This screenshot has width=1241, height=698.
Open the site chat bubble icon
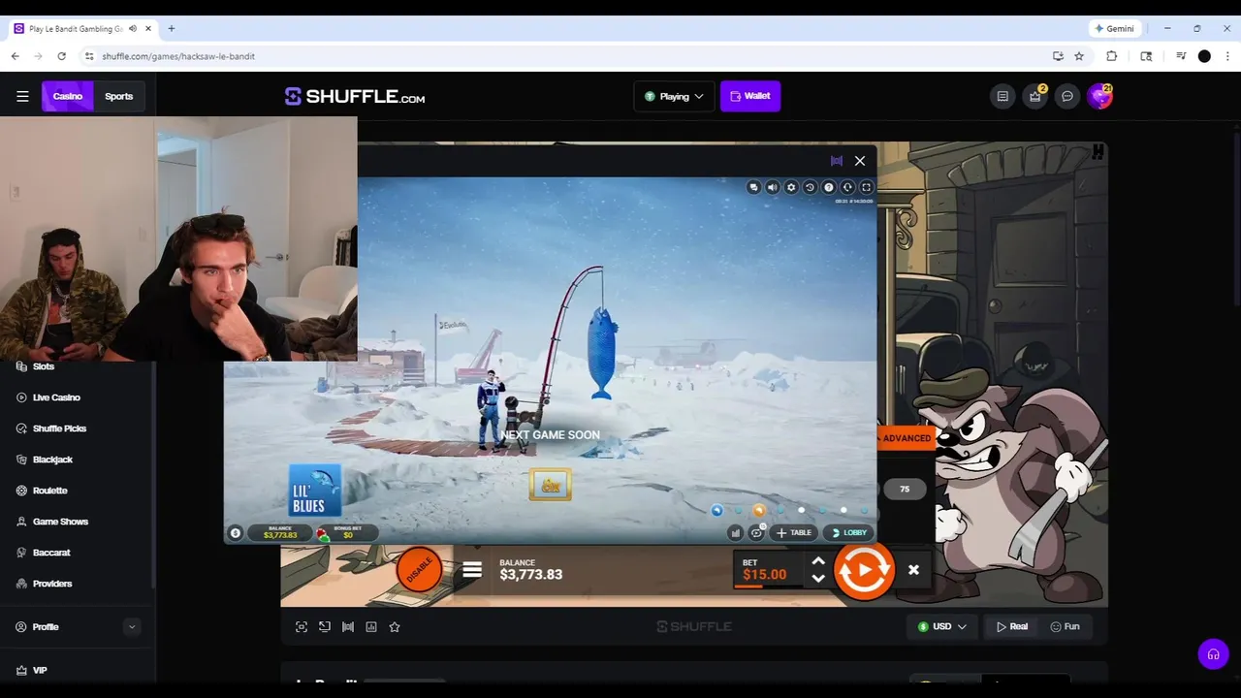point(1067,96)
